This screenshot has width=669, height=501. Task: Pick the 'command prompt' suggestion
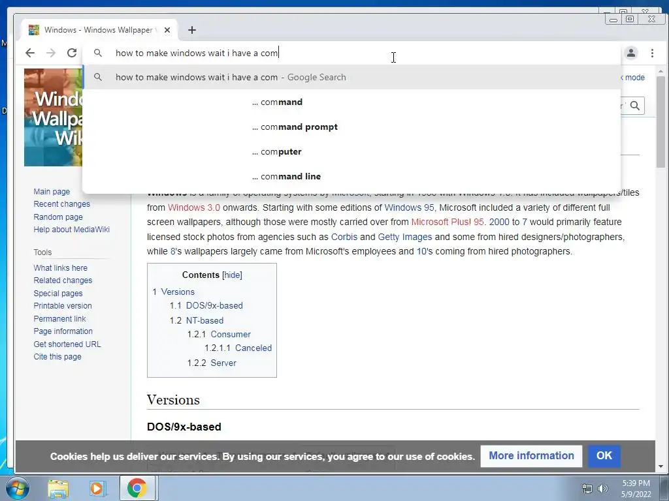coord(351,127)
